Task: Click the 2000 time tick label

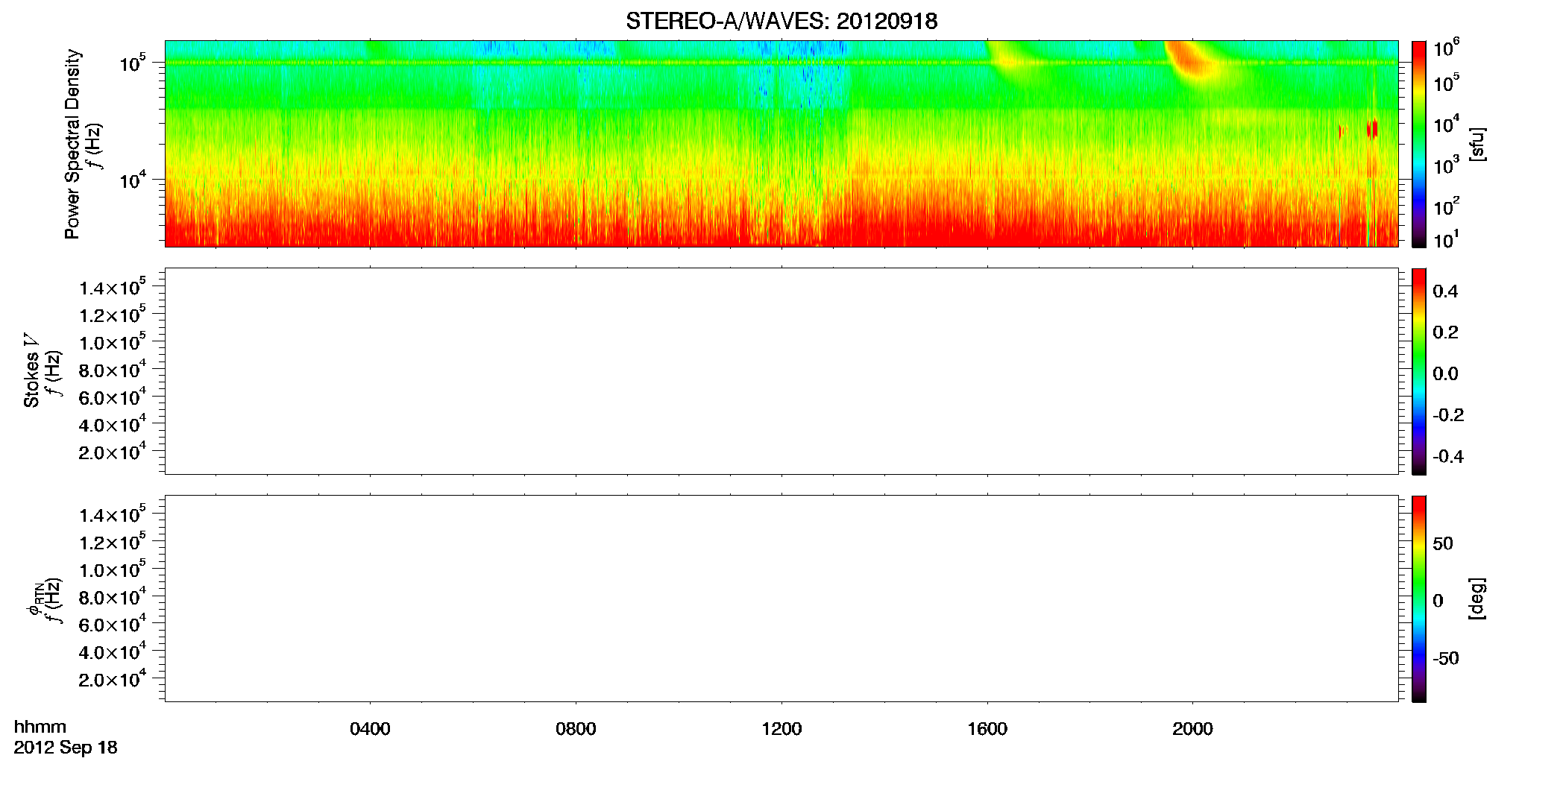Action: 1192,728
